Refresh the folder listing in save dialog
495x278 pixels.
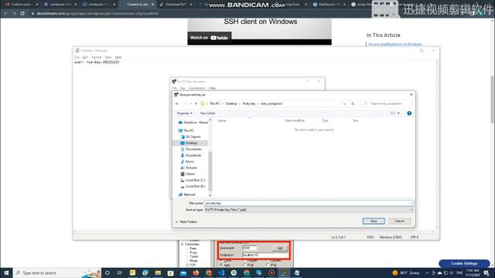353,103
